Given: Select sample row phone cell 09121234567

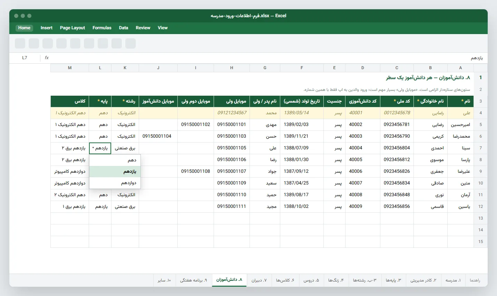Looking at the screenshot, I should tap(232, 113).
